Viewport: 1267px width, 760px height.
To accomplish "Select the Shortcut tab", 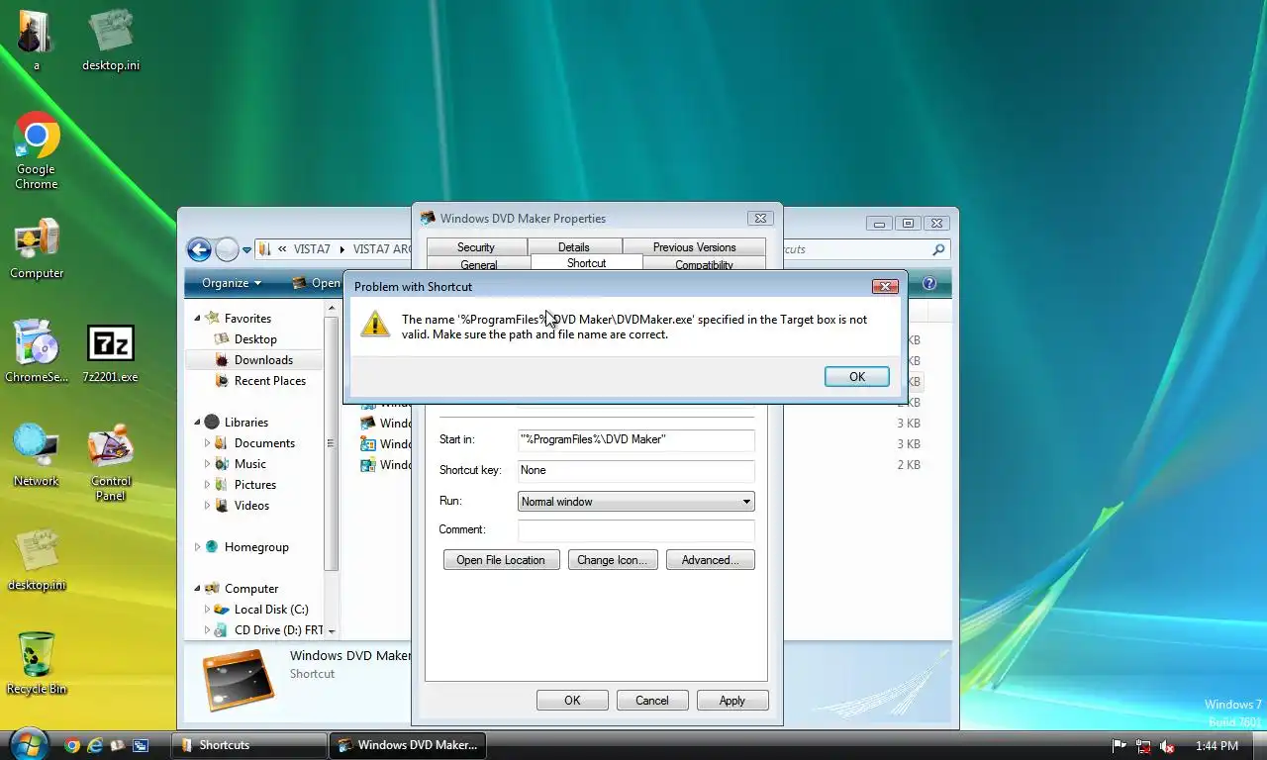I will pos(587,263).
